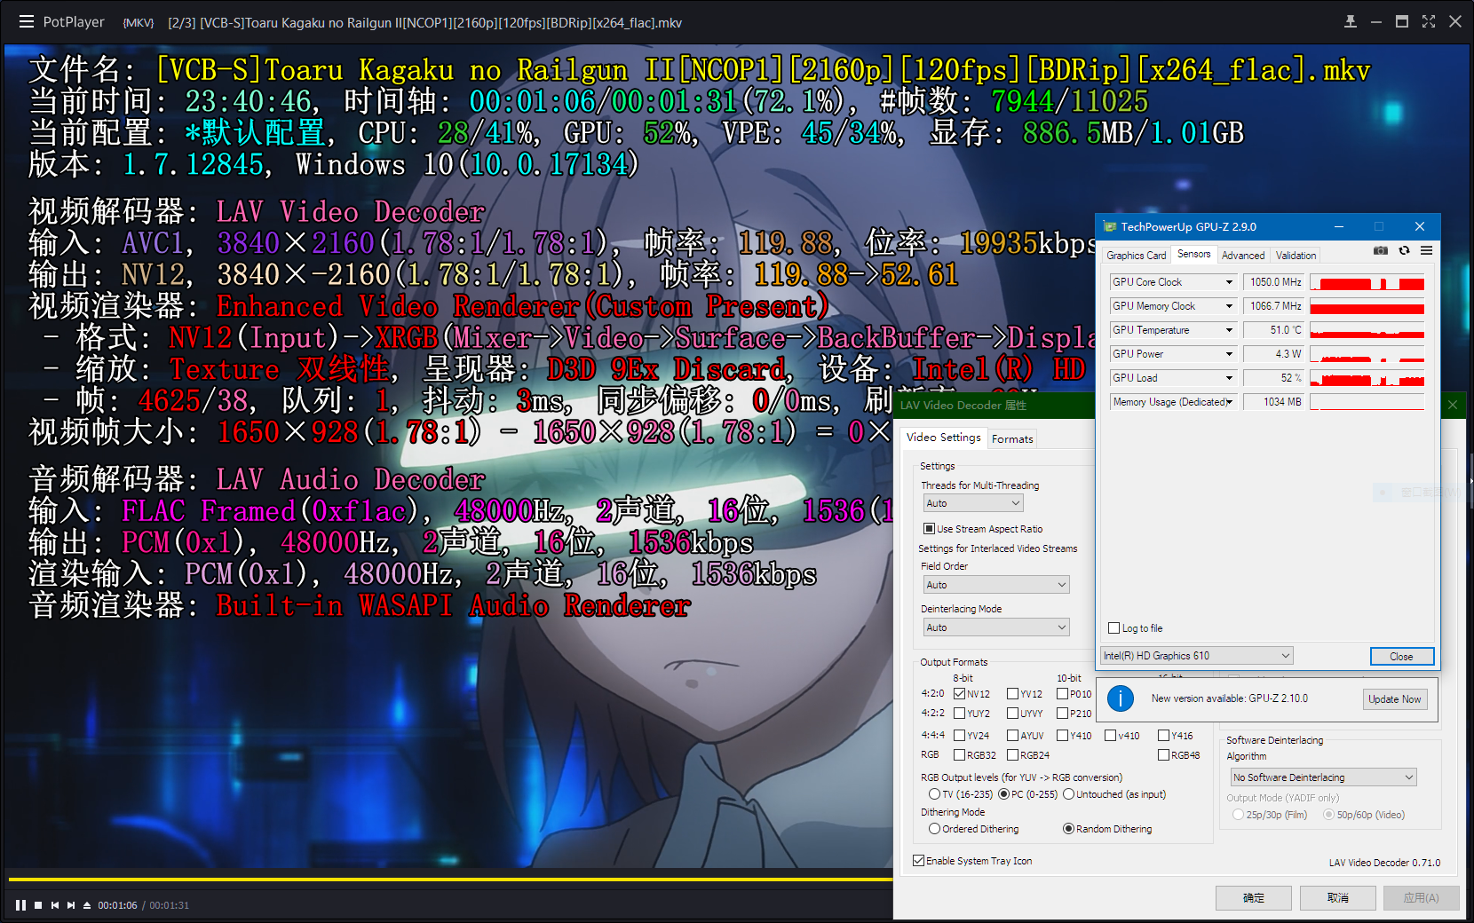Toggle PotPlayer fullscreen mode icon
The width and height of the screenshot is (1474, 923).
[1428, 21]
